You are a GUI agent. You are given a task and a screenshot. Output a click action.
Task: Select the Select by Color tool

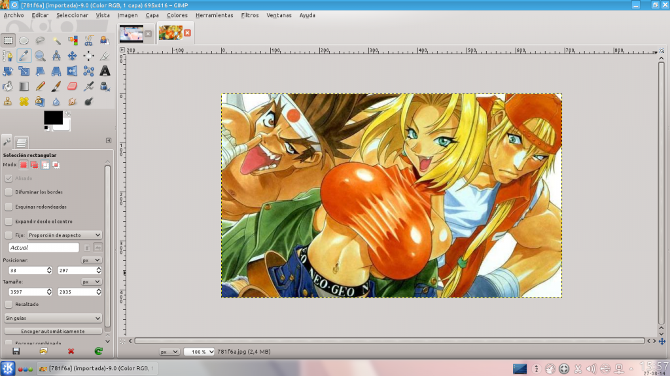[x=73, y=41]
